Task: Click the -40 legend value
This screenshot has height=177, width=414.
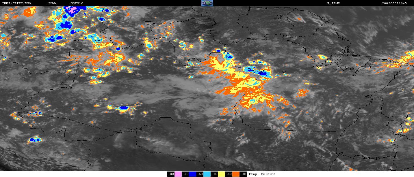Action: tap(229, 174)
